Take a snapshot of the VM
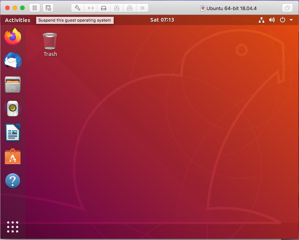This screenshot has height=240, width=299. tap(48, 8)
